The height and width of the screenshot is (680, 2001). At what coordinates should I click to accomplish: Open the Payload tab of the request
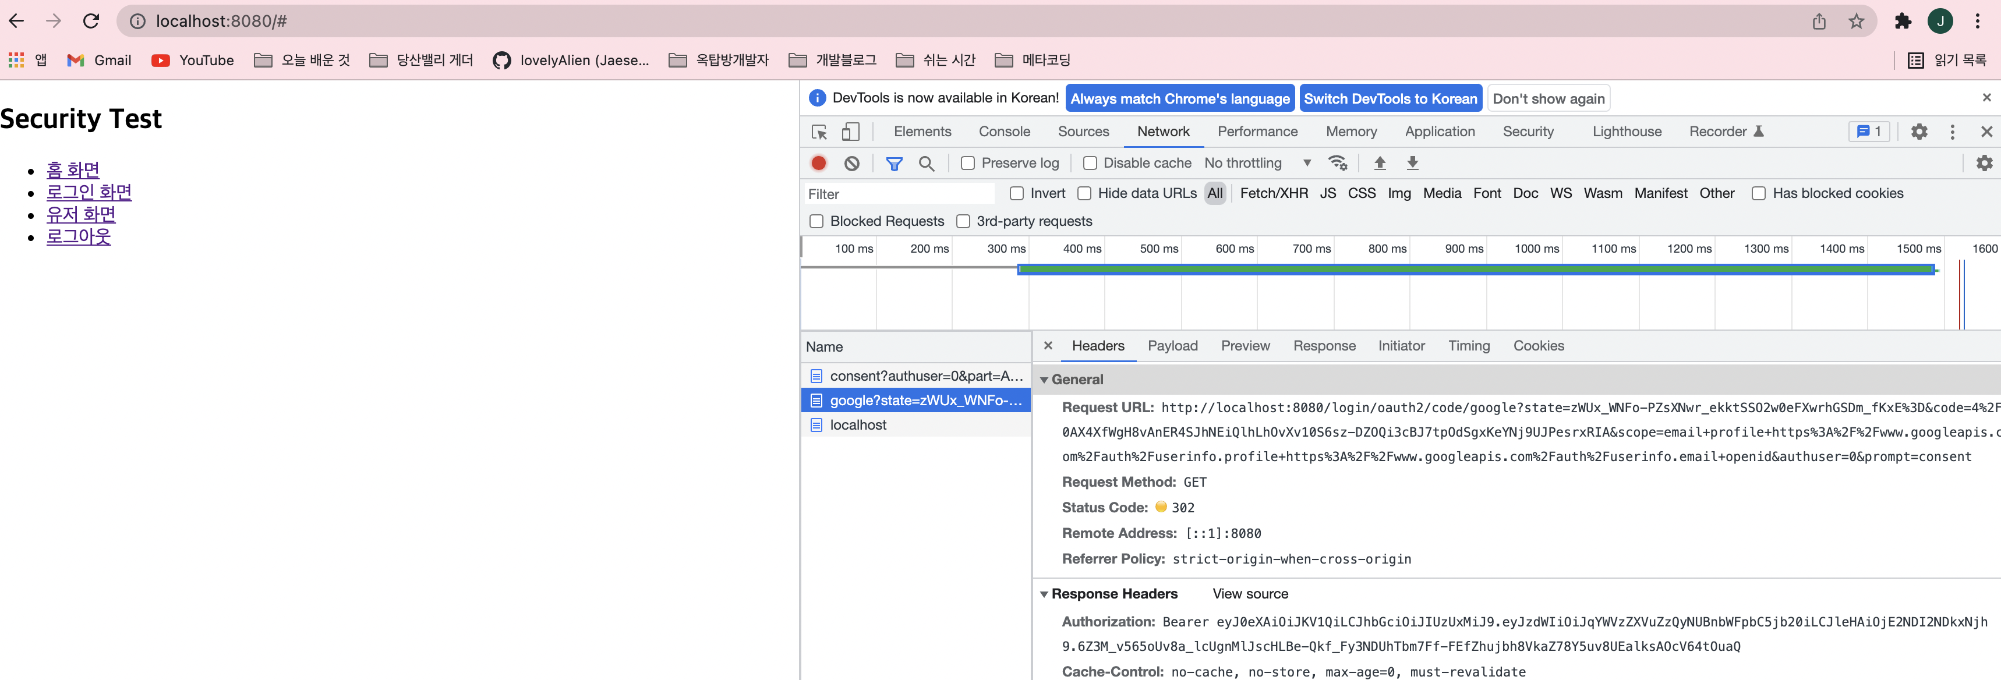(x=1172, y=346)
